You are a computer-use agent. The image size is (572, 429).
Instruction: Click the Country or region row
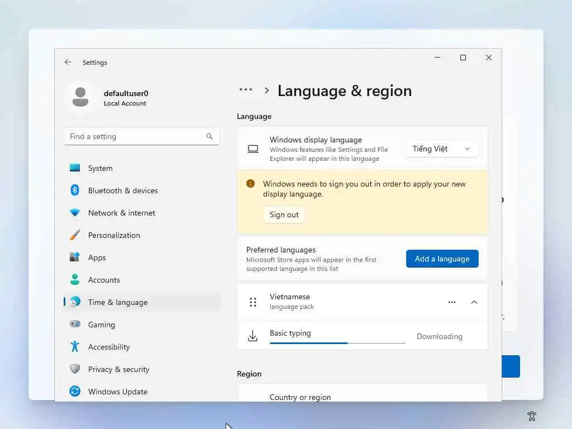(362, 394)
